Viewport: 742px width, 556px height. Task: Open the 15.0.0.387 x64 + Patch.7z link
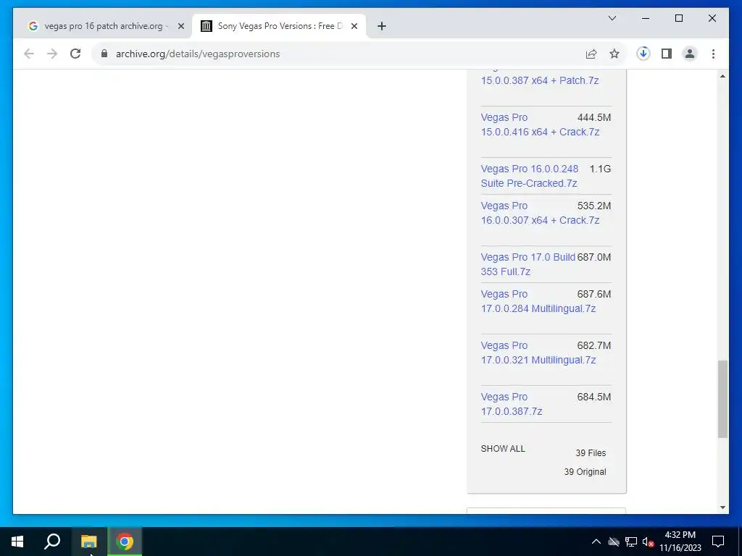[x=540, y=80]
